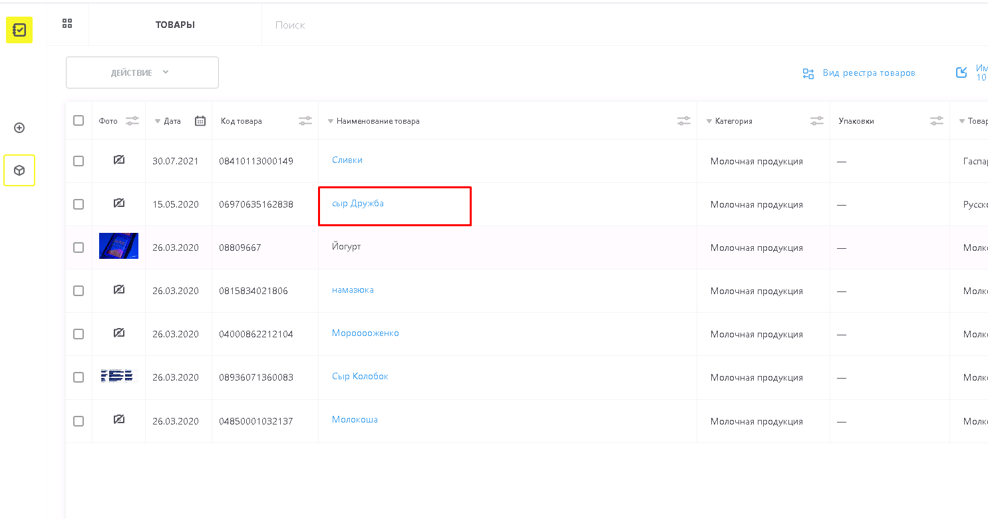Open the ДЕЙСТВИЕ dropdown
The width and height of the screenshot is (988, 519).
coord(142,73)
